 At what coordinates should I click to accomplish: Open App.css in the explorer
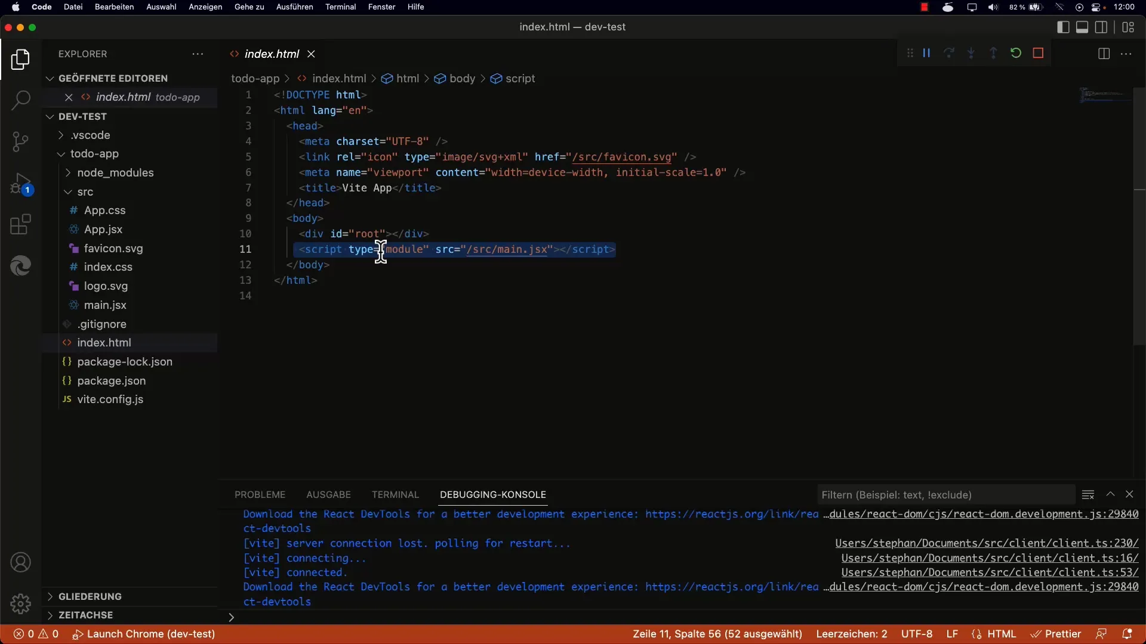(104, 210)
